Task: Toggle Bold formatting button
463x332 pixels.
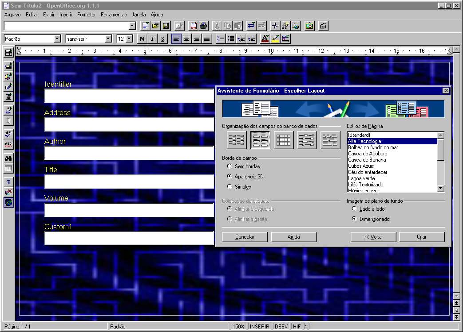Action: (x=142, y=39)
